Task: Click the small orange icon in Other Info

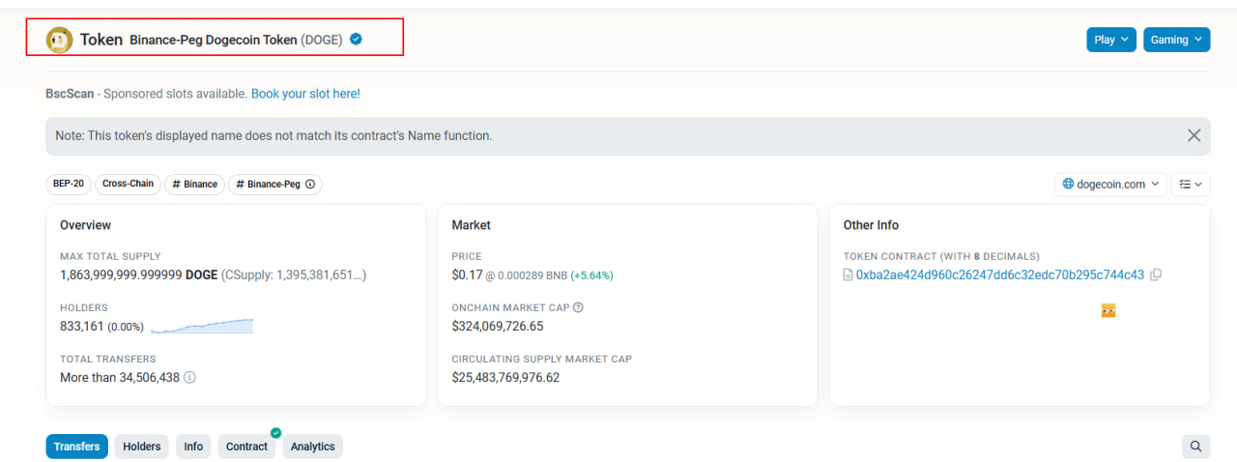Action: point(1108,310)
